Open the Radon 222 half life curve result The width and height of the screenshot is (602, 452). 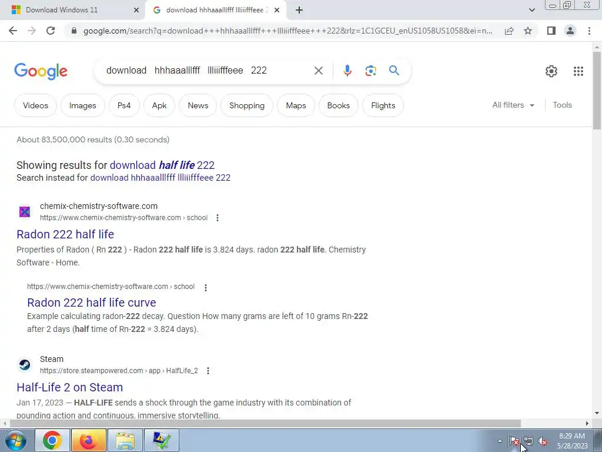tap(91, 303)
